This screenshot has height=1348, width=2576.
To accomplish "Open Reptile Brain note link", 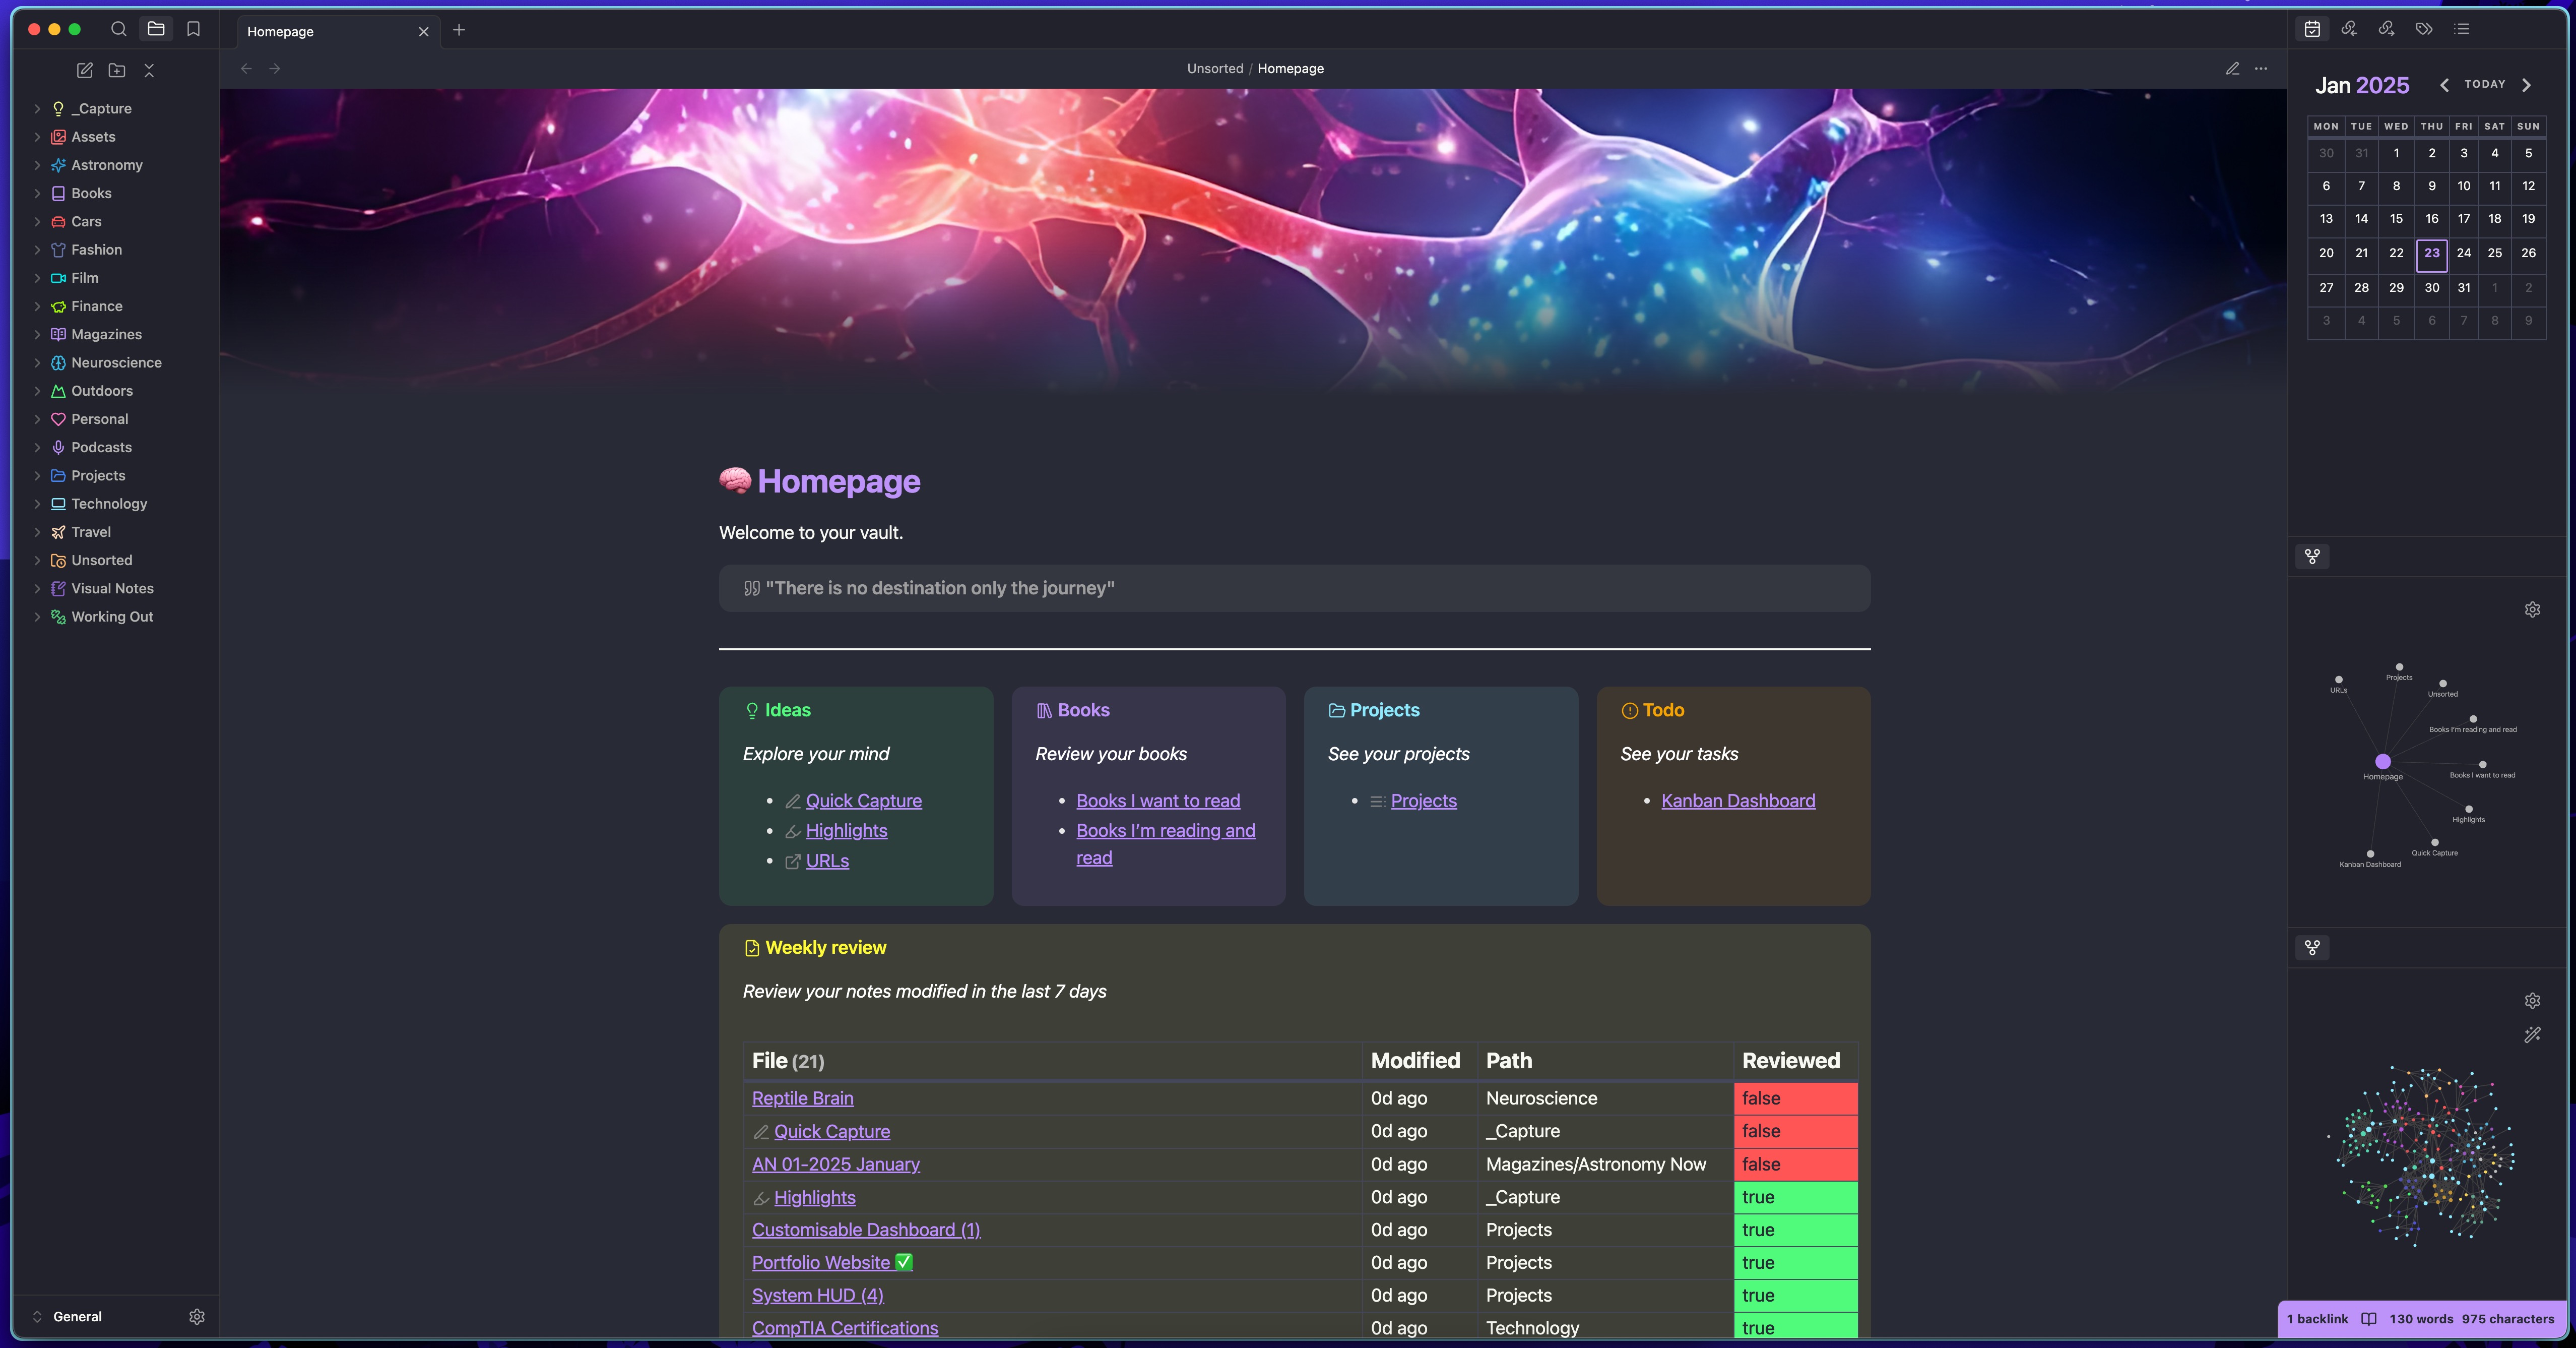I will point(802,1098).
